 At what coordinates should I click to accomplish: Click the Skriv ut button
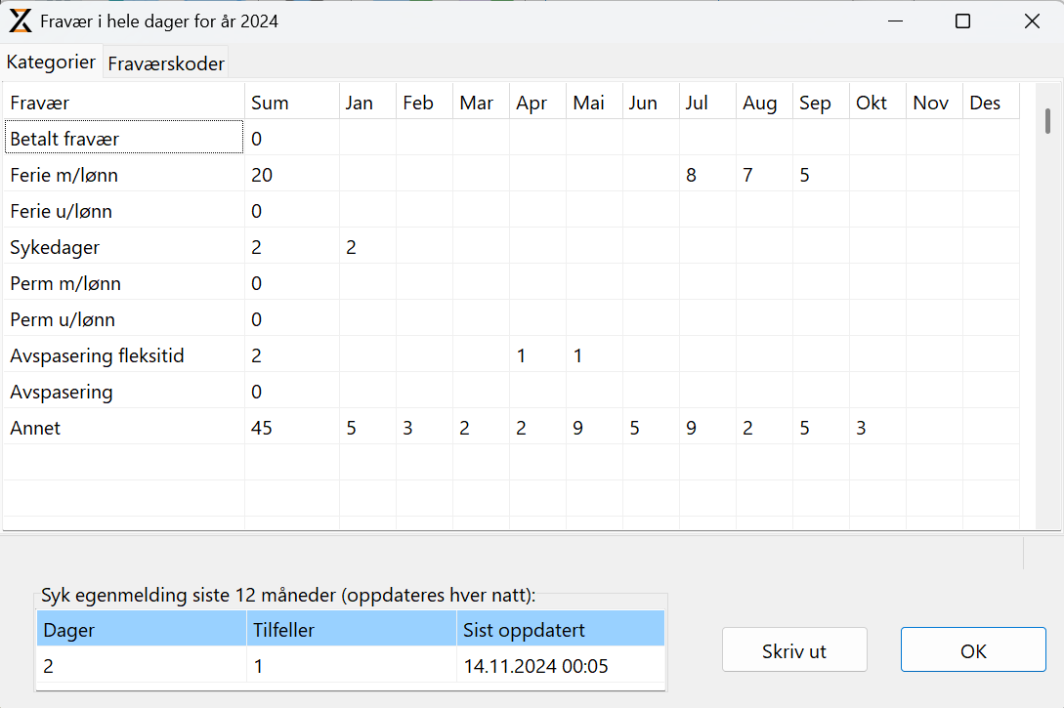click(x=794, y=649)
